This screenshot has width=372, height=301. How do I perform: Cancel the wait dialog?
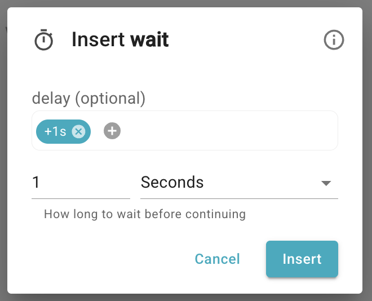(217, 259)
